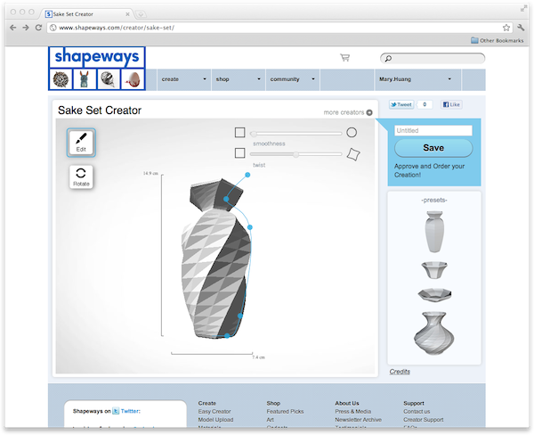Click the Approve and Order text
Viewport: 534px width, 435px height.
click(430, 170)
